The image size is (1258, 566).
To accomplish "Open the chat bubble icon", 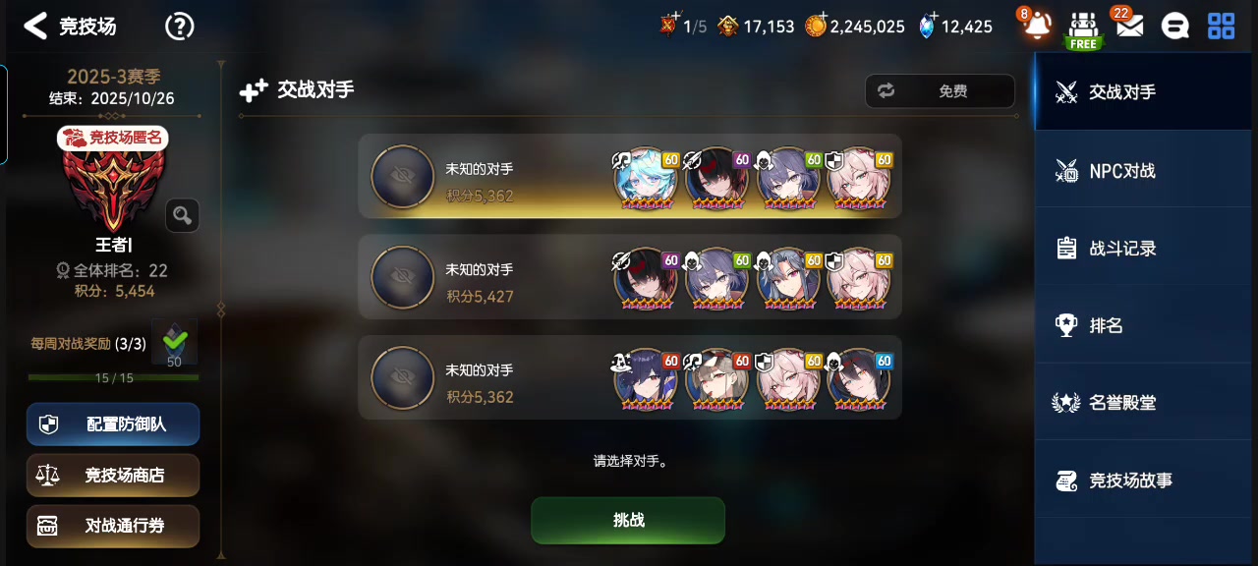I will [1175, 27].
